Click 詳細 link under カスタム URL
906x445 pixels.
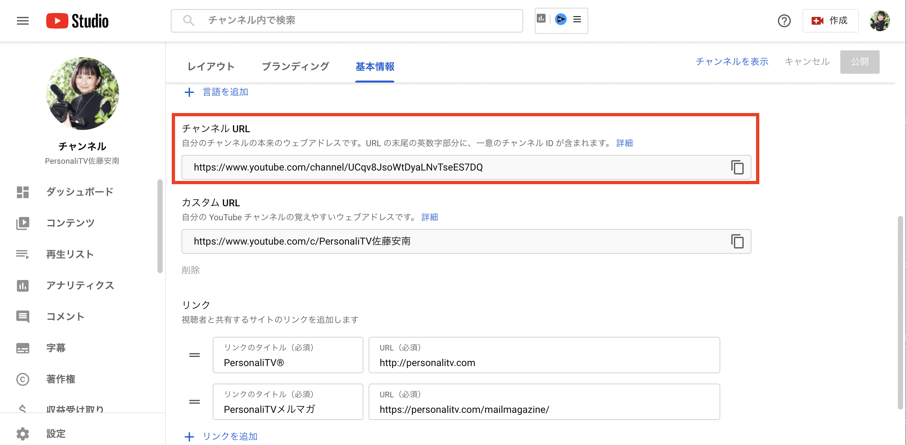(429, 217)
